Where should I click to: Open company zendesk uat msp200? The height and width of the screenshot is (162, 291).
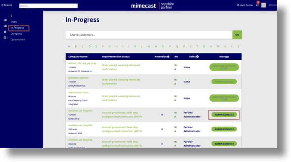tap(80, 125)
